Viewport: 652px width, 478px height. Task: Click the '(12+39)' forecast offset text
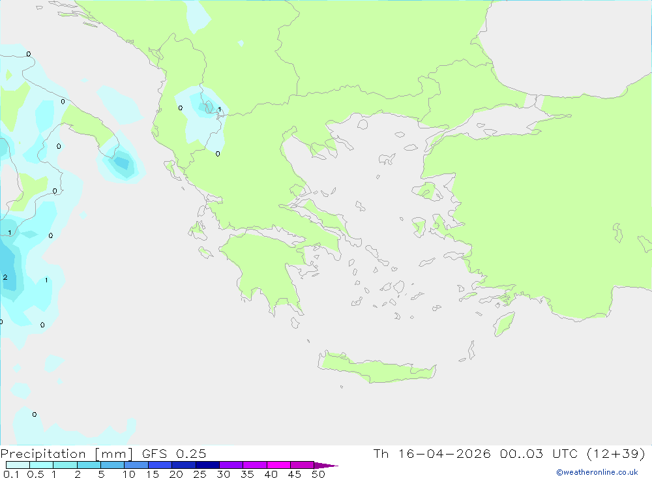coord(616,454)
